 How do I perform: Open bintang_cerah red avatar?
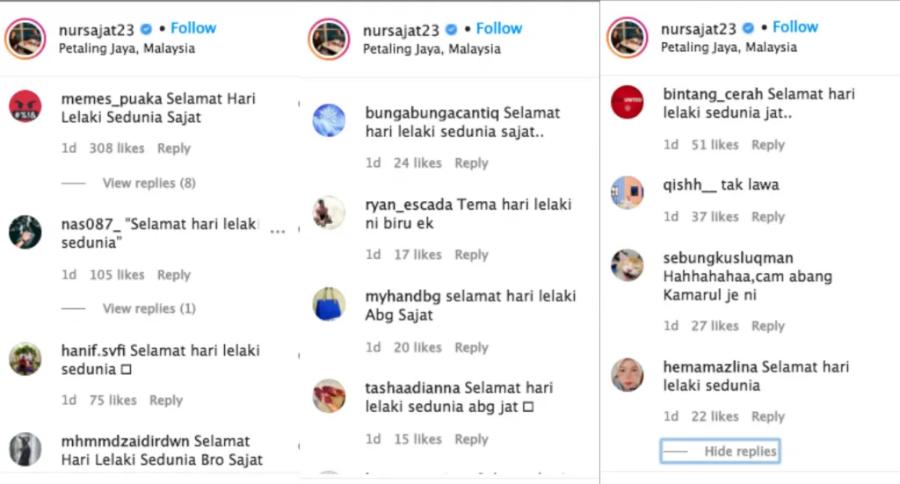(627, 102)
